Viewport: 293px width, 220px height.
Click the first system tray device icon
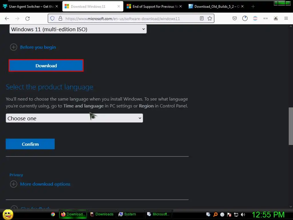click(x=208, y=214)
